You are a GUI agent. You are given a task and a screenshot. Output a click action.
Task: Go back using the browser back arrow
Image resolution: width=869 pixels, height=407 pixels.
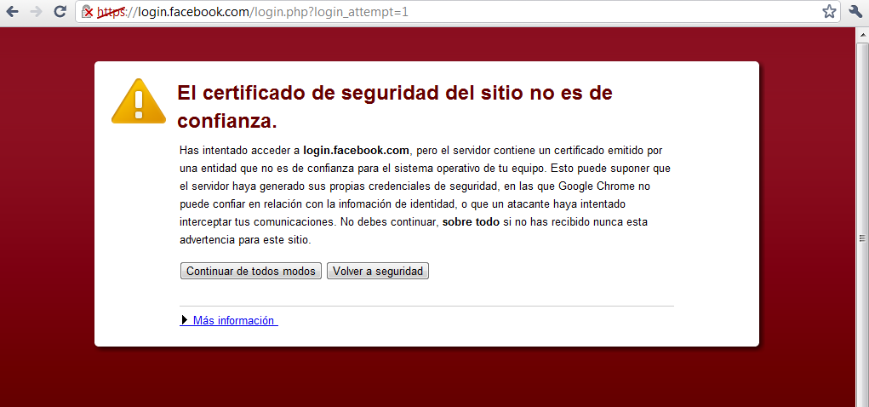(12, 11)
